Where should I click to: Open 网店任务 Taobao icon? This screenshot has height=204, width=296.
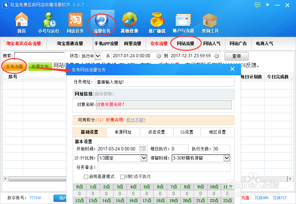point(75,22)
